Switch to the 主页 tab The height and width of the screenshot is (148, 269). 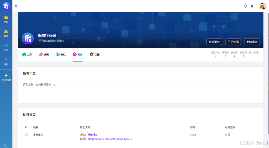[x=27, y=54]
